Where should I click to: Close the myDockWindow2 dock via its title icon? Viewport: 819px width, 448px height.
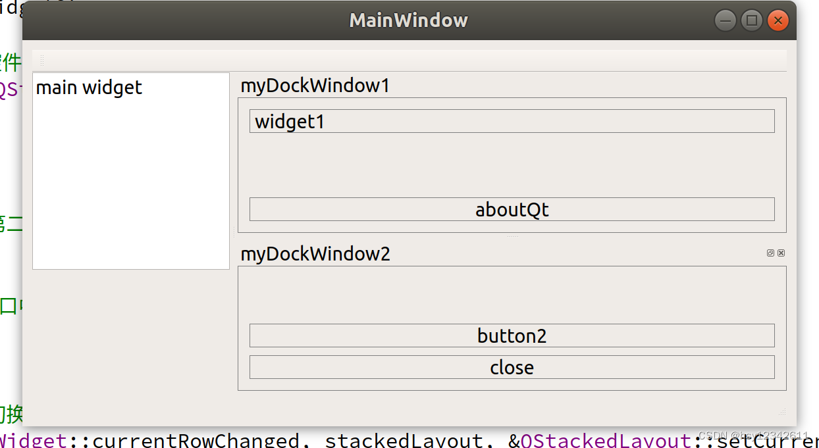[x=781, y=253]
